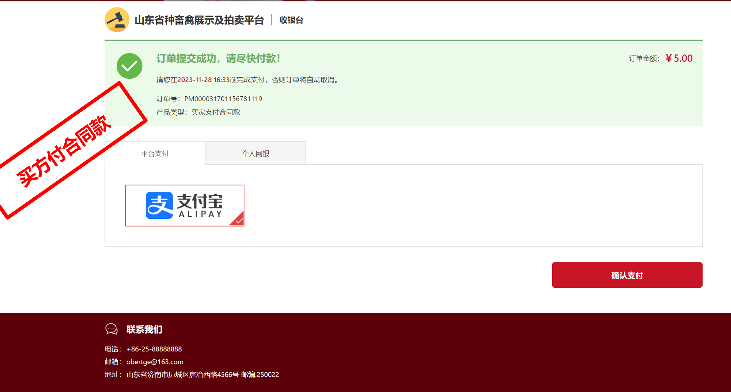Click the red selected-corner checkmark on Alipay

point(239,220)
